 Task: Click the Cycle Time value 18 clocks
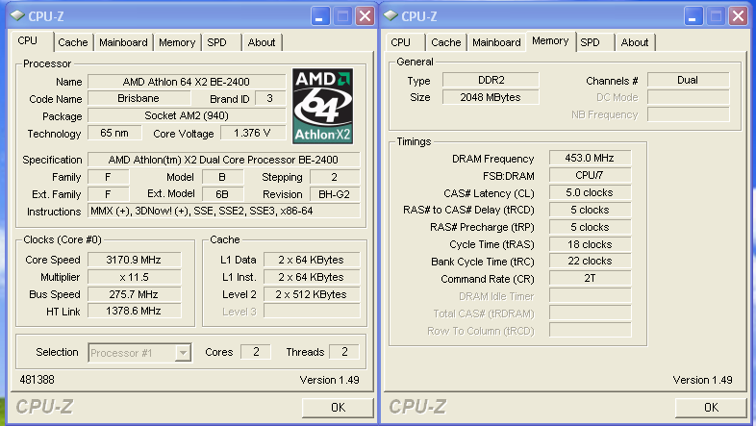[x=590, y=244]
